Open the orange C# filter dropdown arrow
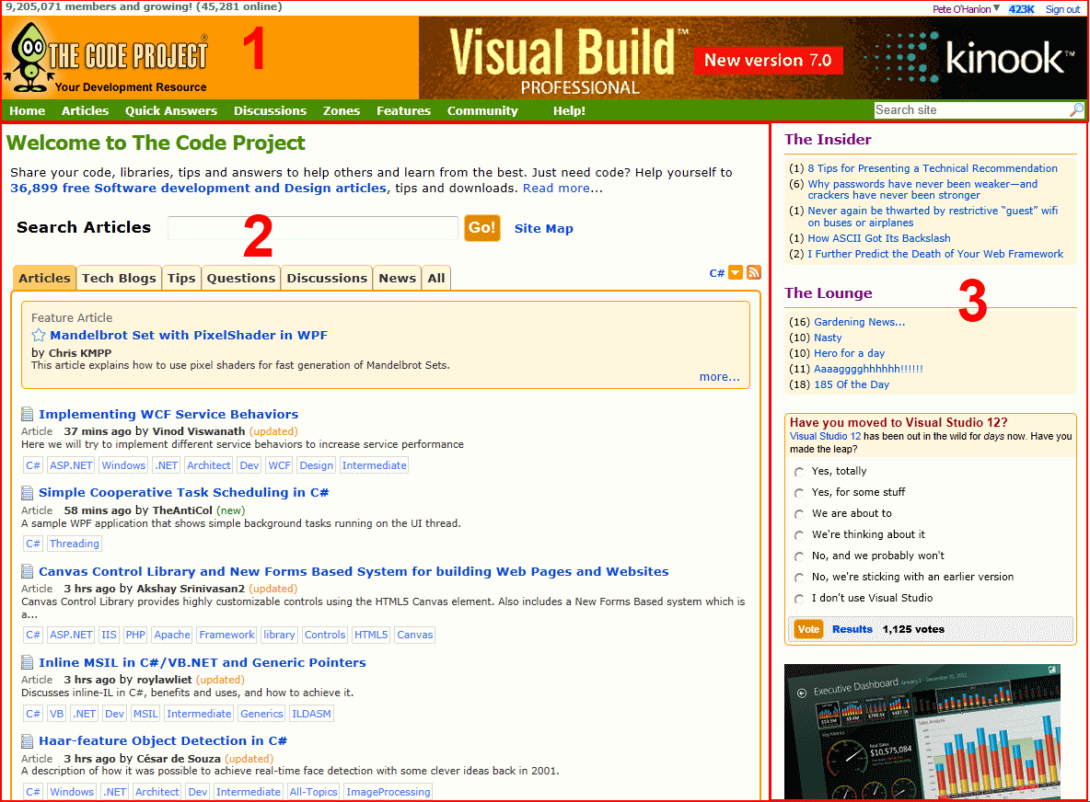The width and height of the screenshot is (1090, 802). pyautogui.click(x=736, y=272)
